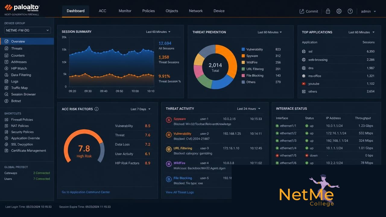
Task: Switch to the ACC tab
Action: pos(103,11)
